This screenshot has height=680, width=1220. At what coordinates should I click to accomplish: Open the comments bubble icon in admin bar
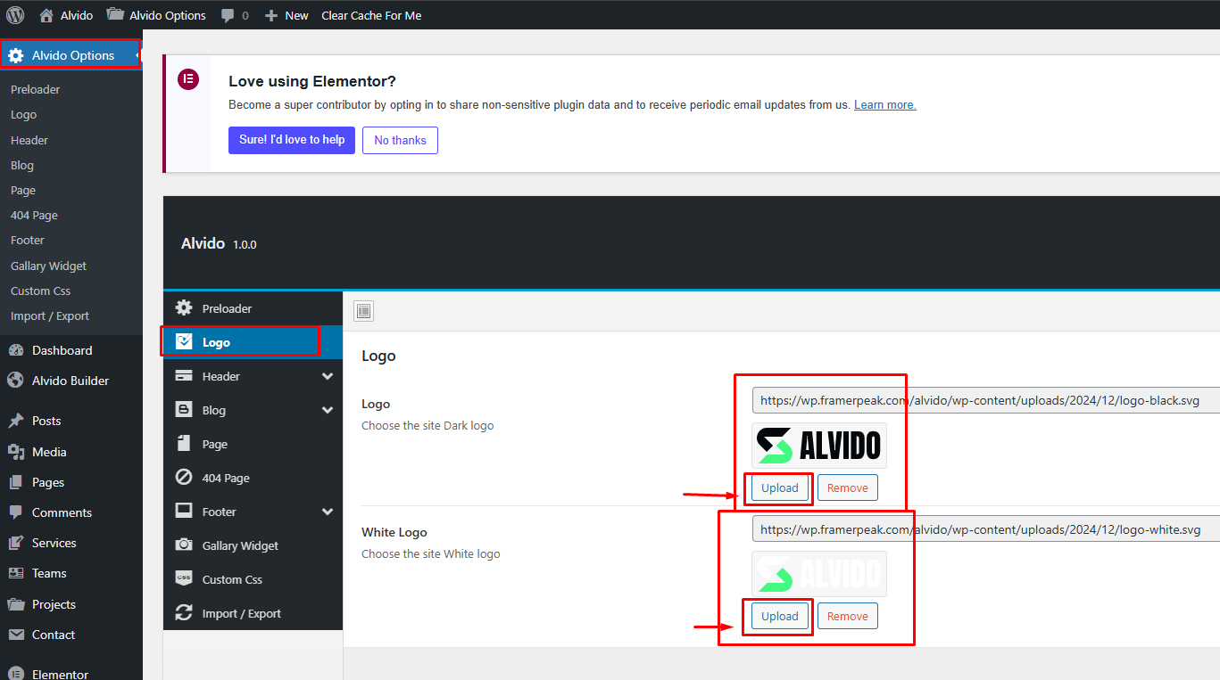(228, 16)
